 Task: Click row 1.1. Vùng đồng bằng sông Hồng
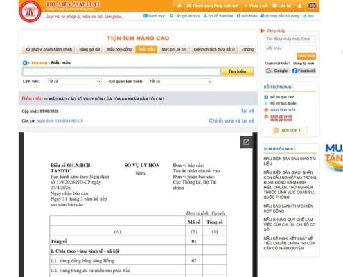pos(138,260)
